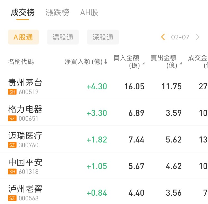This screenshot has height=204, width=208.
Task: Open the 漲跌榜 tab
Action: pyautogui.click(x=57, y=13)
